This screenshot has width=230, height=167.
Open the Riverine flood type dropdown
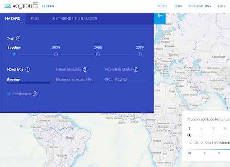29,80
